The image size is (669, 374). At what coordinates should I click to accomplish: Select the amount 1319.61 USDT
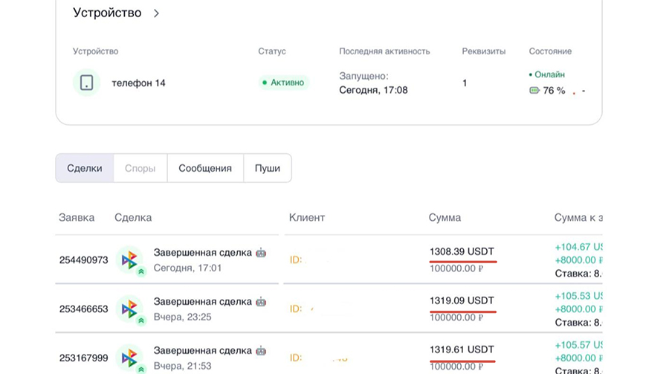(462, 349)
